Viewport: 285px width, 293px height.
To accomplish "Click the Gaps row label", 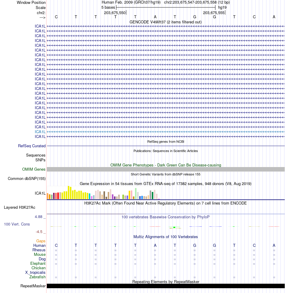I will coord(41,241).
